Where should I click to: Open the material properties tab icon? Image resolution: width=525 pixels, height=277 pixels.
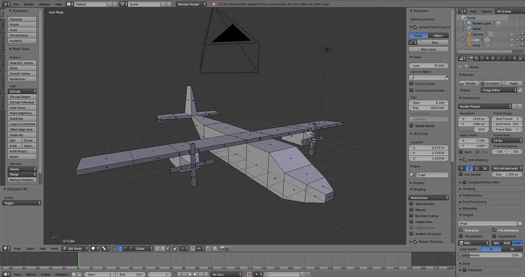click(515, 58)
